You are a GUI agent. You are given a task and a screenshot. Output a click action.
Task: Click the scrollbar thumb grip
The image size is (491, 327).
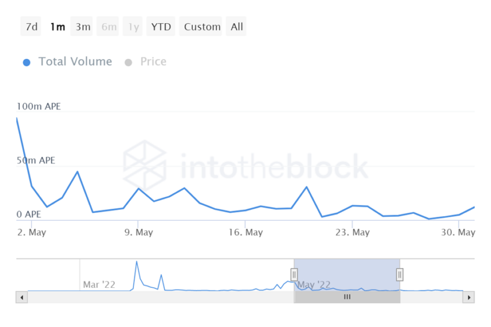point(347,297)
